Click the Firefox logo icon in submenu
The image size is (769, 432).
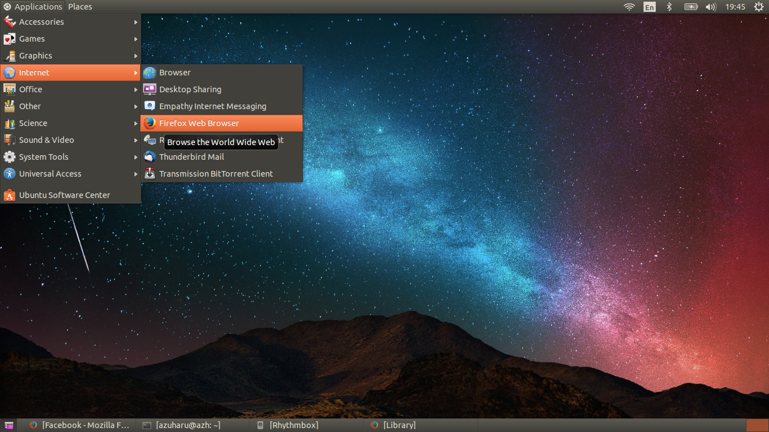pyautogui.click(x=150, y=123)
